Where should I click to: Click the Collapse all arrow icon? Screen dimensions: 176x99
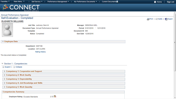click(14, 67)
